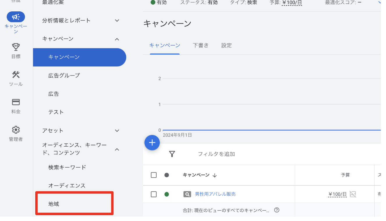The image size is (386, 221).
Task: Open Tools wrench icon
Action: click(16, 74)
